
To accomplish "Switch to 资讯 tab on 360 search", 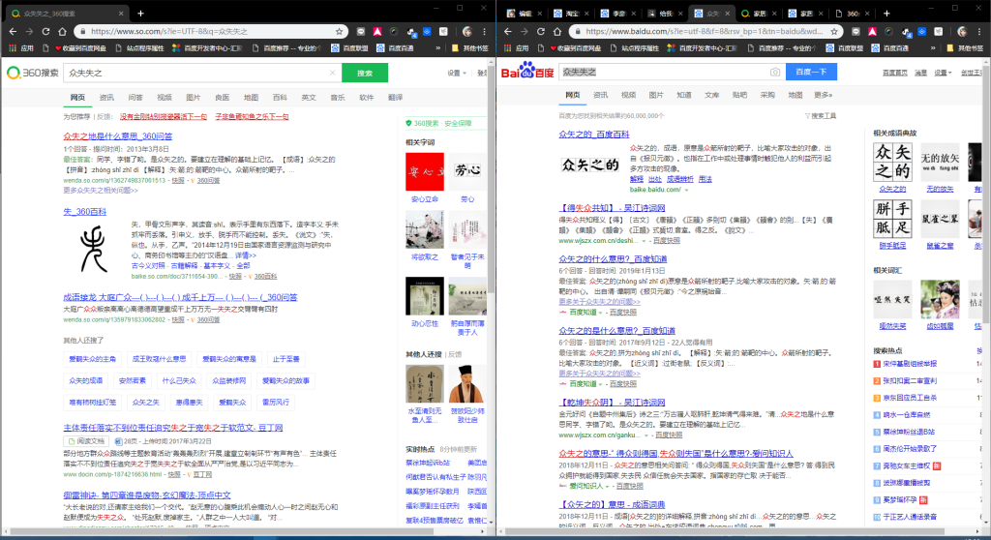I will 106,98.
